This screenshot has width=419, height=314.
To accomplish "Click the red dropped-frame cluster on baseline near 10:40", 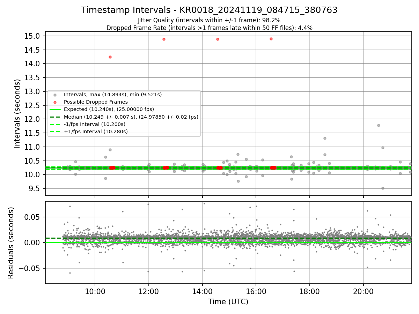I will coord(112,168).
